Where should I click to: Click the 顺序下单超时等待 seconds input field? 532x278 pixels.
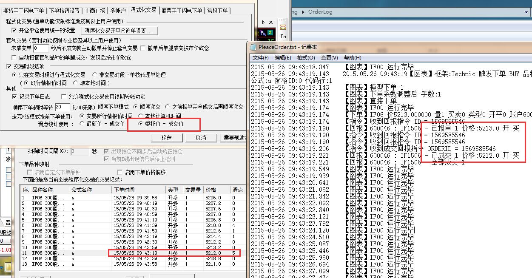62,107
